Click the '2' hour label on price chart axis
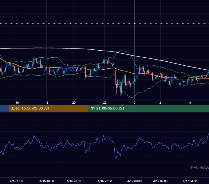This screenshot has height=184, width=209. click(160, 103)
